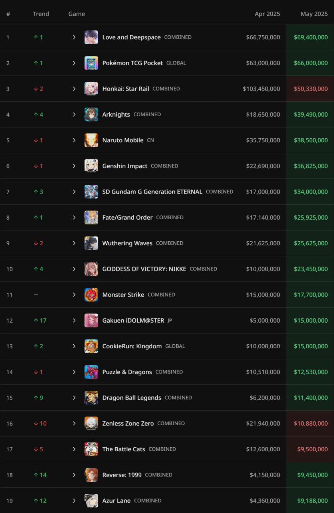The image size is (334, 513).
Task: Expand the Arknights row chevron
Action: click(x=74, y=115)
